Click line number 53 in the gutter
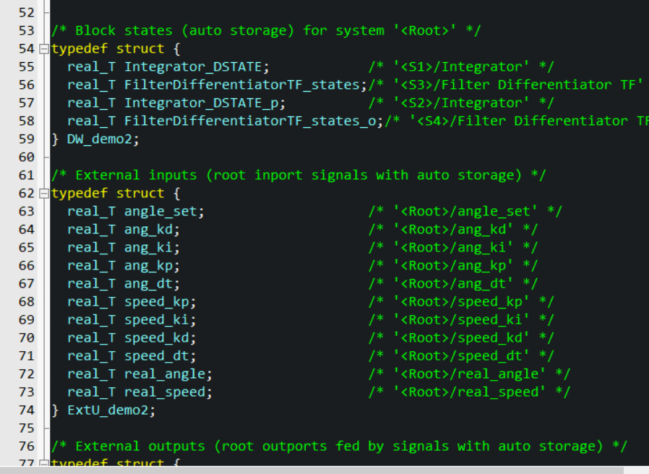Viewport: 649px width, 474px height. point(26,30)
